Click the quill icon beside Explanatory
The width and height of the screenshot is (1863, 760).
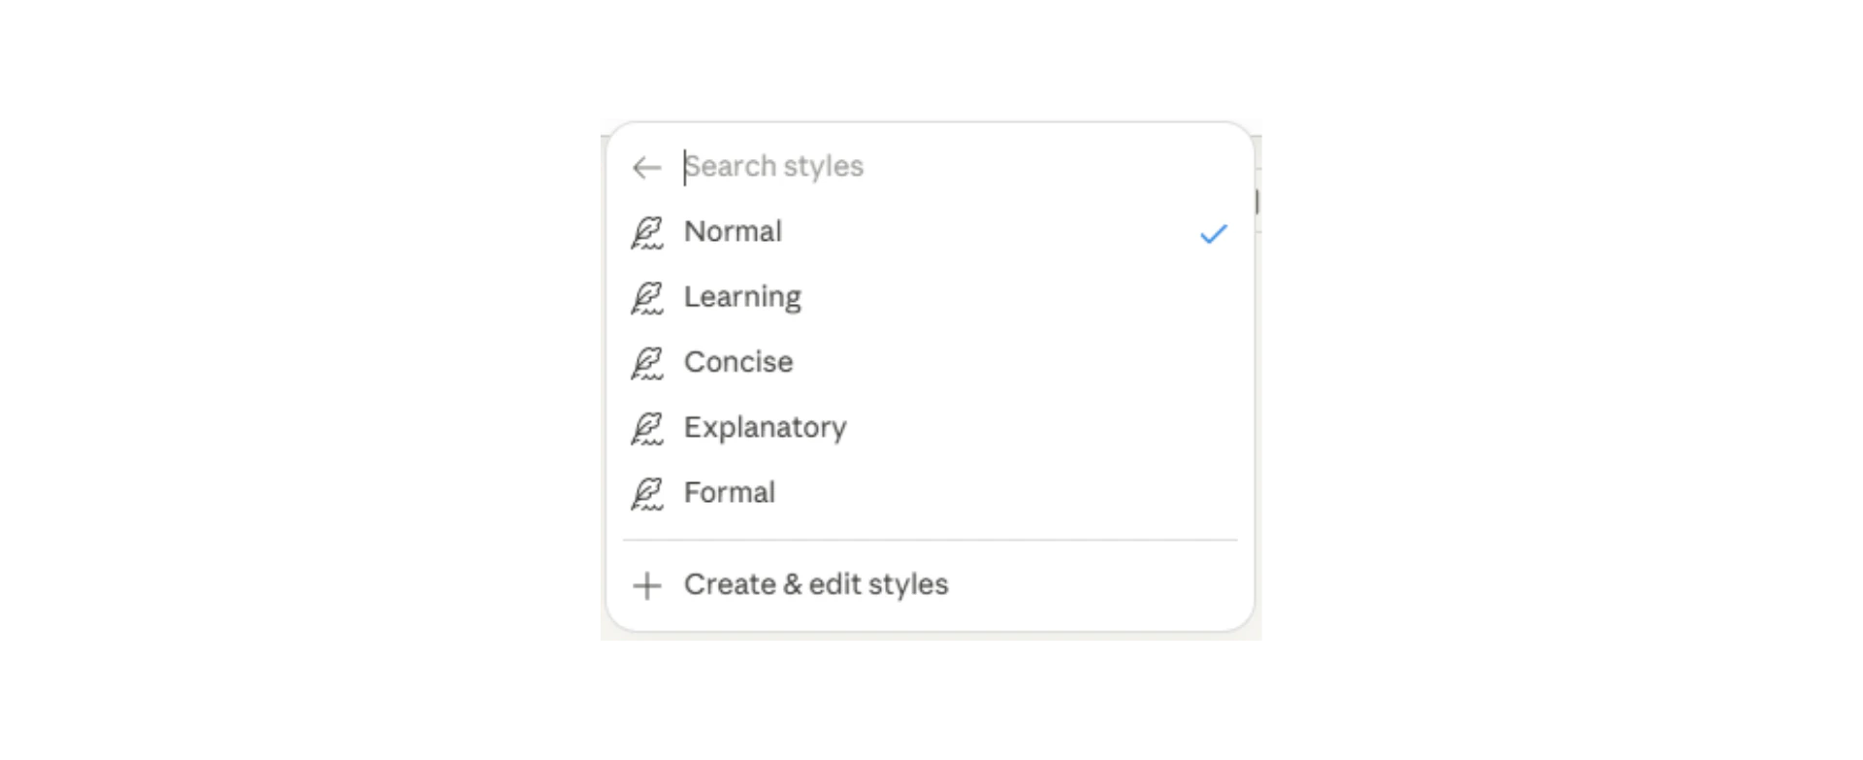648,427
